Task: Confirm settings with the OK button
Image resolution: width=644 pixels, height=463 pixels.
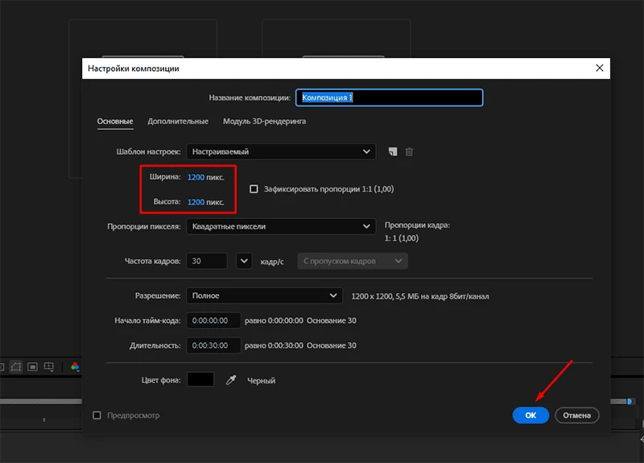Action: point(530,415)
